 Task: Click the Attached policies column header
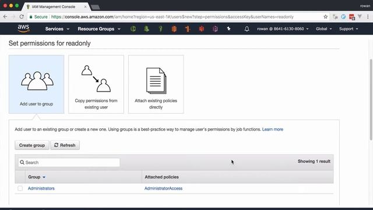click(162, 177)
